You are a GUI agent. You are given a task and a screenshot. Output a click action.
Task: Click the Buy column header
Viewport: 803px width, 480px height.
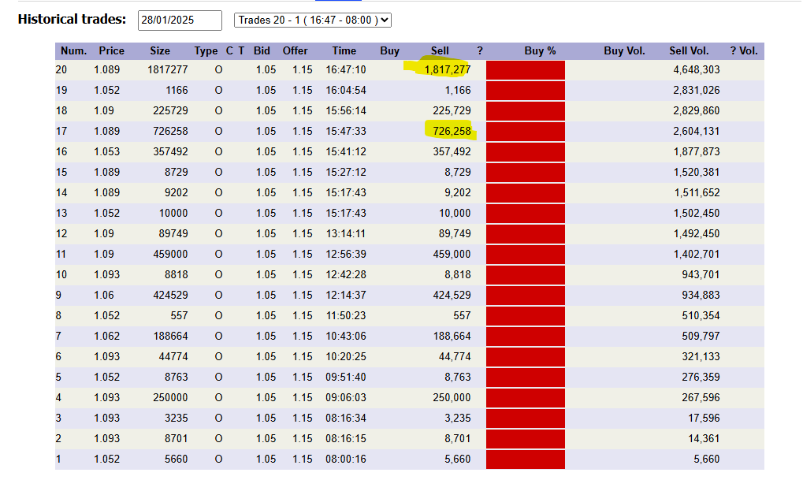click(390, 50)
